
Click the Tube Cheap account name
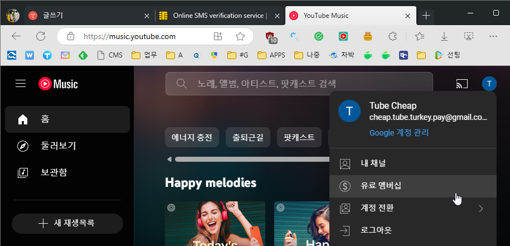pyautogui.click(x=392, y=105)
